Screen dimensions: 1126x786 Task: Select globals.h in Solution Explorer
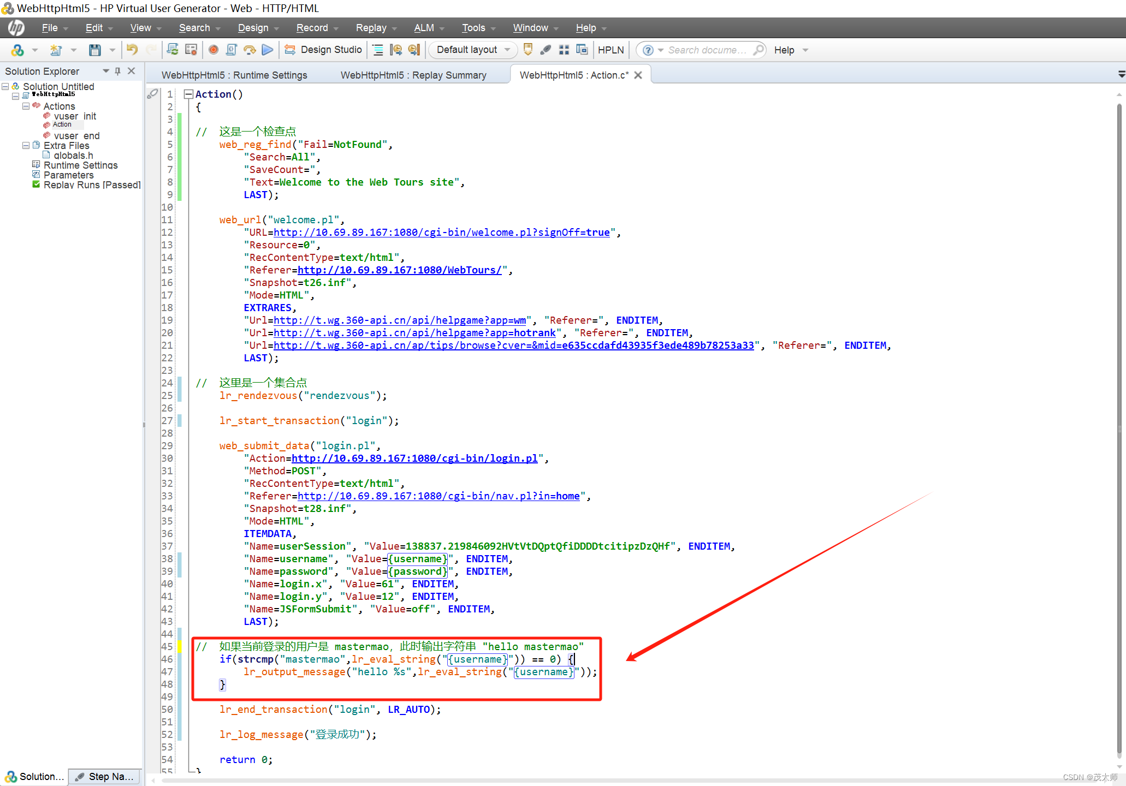pos(73,156)
